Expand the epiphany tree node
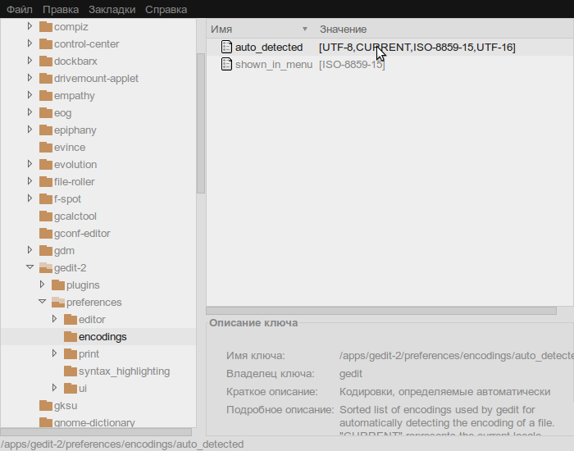Image resolution: width=574 pixels, height=451 pixels. coord(30,130)
